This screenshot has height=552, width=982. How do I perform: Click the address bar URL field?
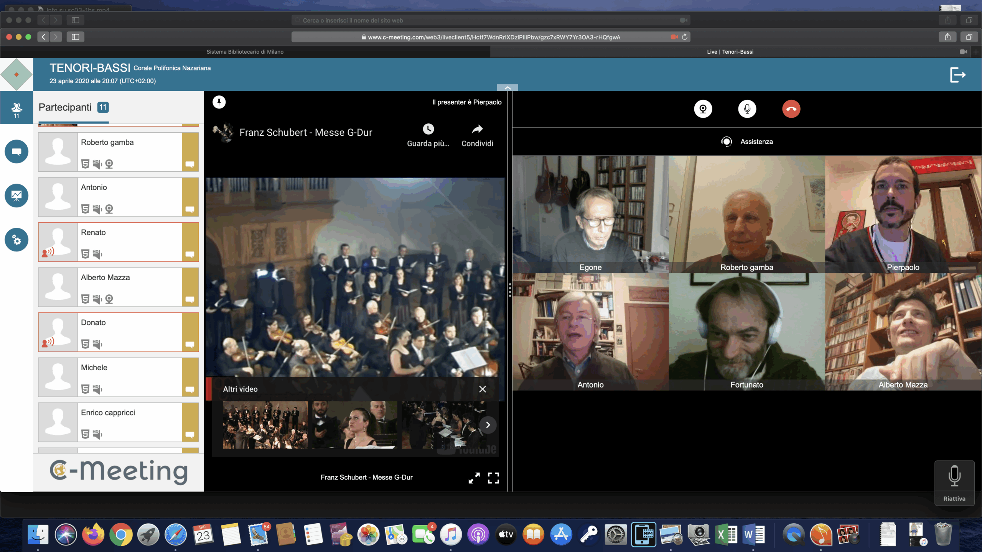pyautogui.click(x=491, y=37)
